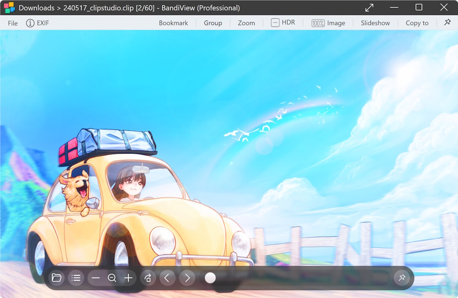Open the File menu
Viewport: 458px width, 298px height.
[x=12, y=23]
